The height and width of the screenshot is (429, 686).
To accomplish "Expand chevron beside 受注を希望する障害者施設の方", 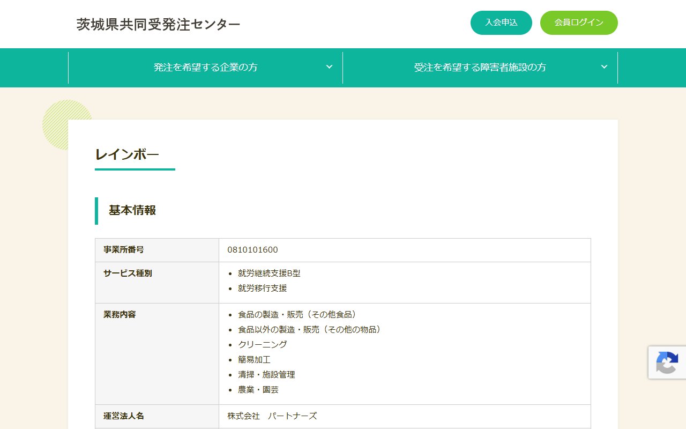I will click(604, 67).
